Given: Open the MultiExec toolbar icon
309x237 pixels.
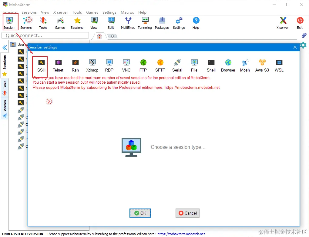Looking at the screenshot, I should click(128, 23).
